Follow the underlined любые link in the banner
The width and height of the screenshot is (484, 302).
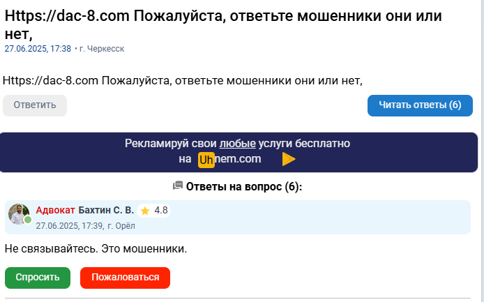pos(237,144)
